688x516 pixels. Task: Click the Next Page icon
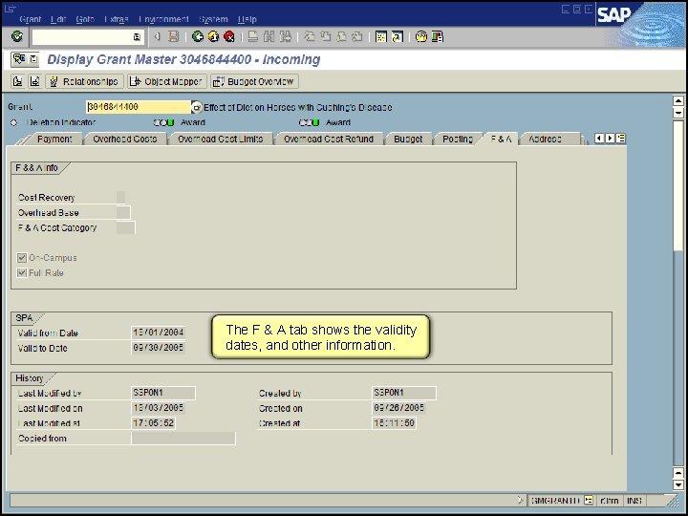tap(341, 36)
